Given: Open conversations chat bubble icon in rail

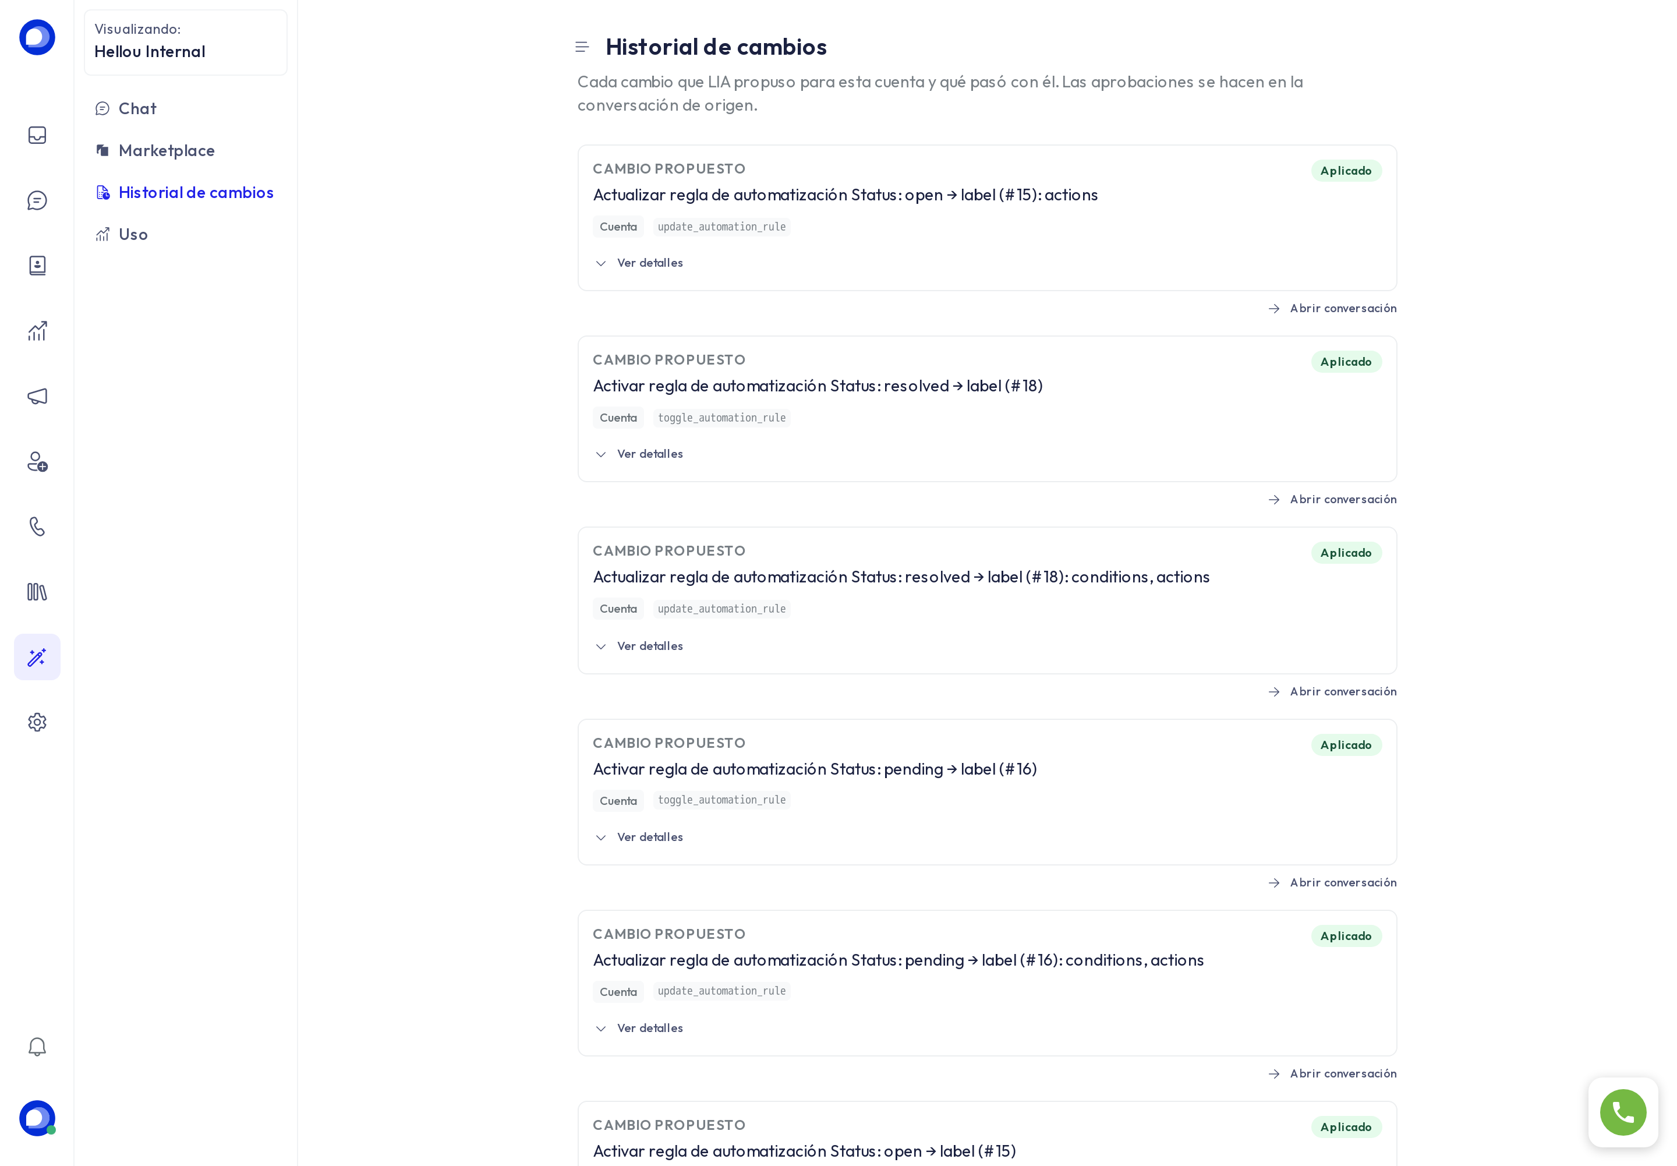Looking at the screenshot, I should coord(37,200).
